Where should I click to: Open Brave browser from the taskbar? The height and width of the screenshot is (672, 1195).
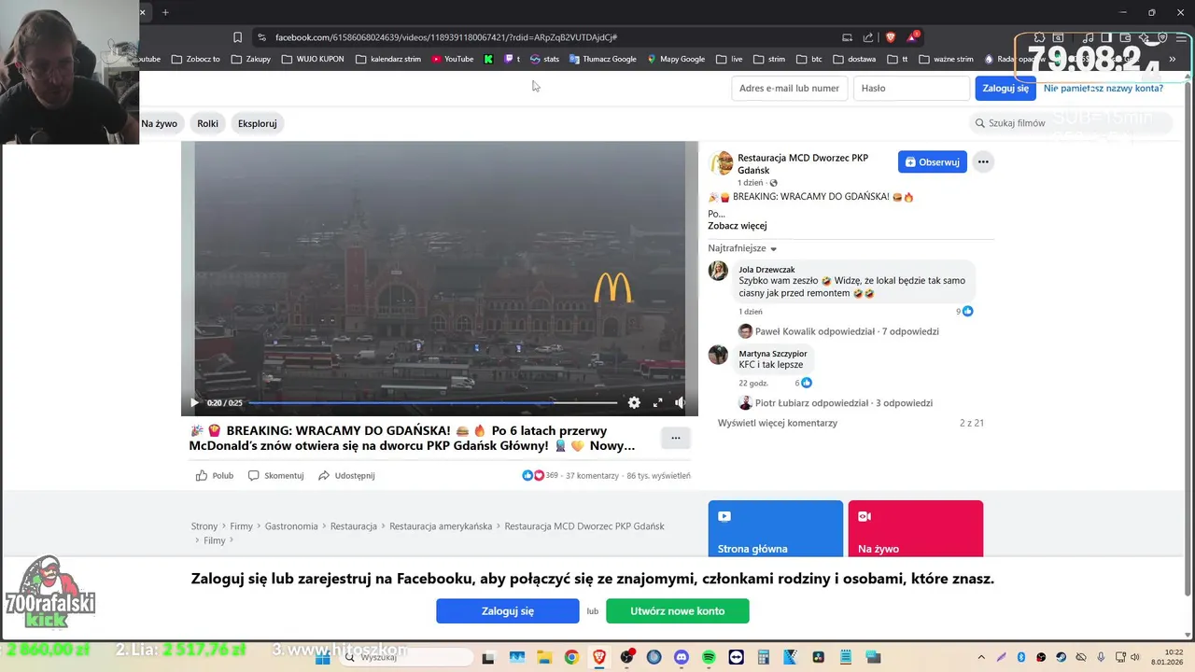pyautogui.click(x=599, y=657)
